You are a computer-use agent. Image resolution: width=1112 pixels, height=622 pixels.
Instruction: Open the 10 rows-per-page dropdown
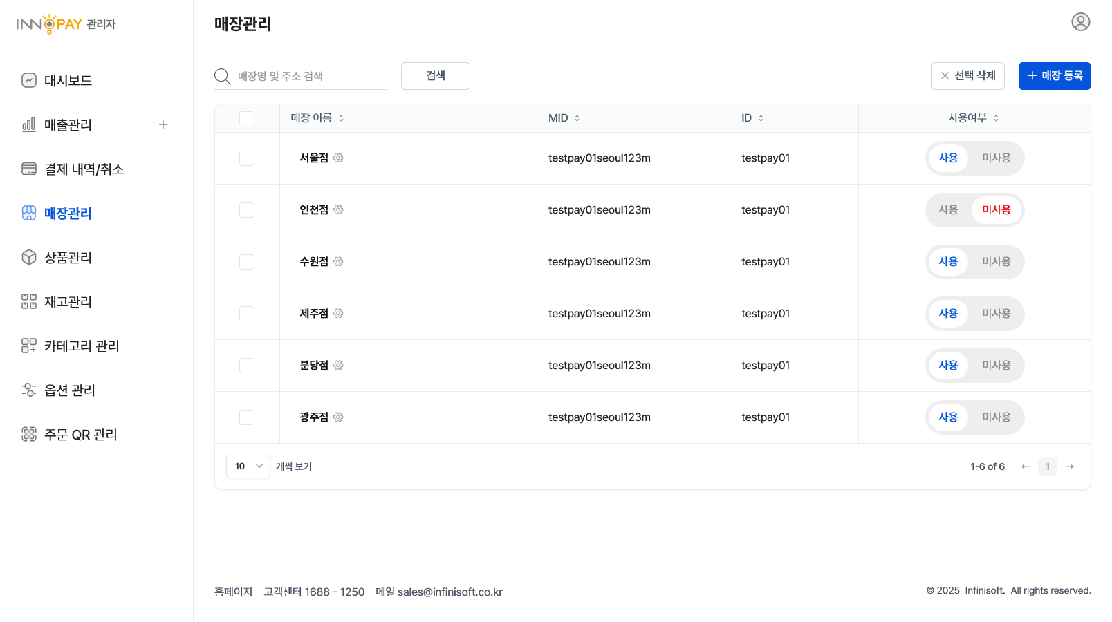[248, 466]
